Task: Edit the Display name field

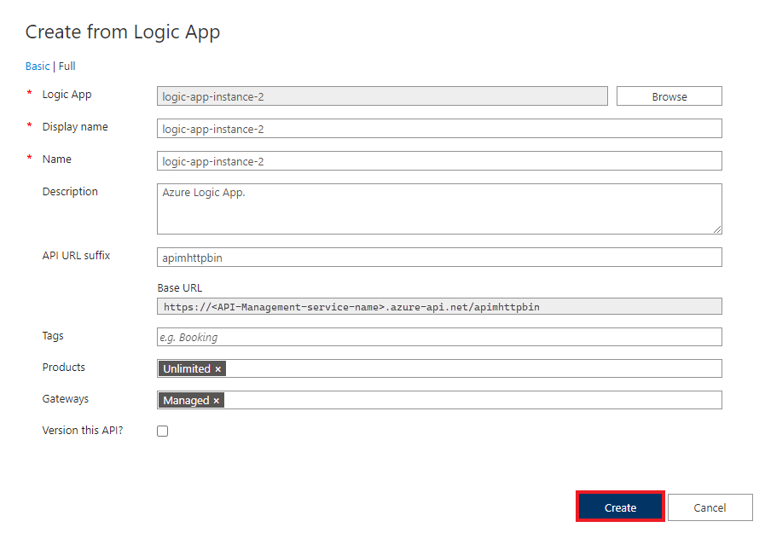Action: (x=438, y=128)
